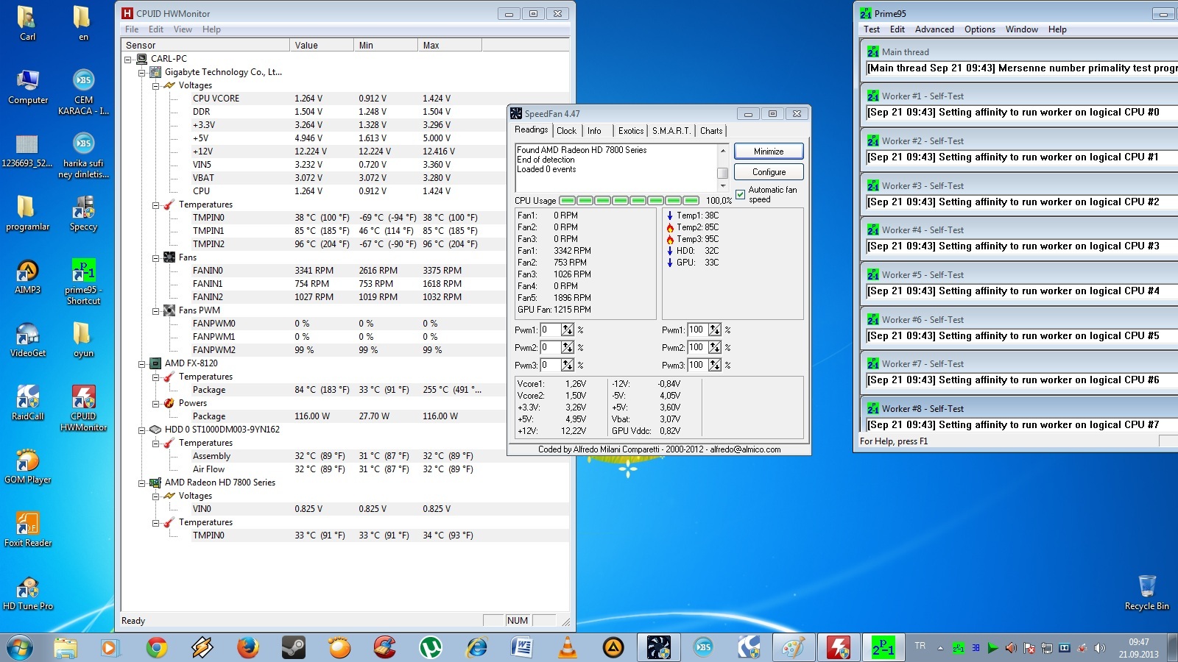Click second Pwm3 100 stepper arrows
Image resolution: width=1178 pixels, height=662 pixels.
[715, 365]
